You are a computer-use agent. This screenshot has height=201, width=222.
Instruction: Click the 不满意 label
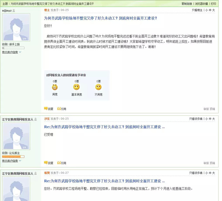click(x=98, y=94)
